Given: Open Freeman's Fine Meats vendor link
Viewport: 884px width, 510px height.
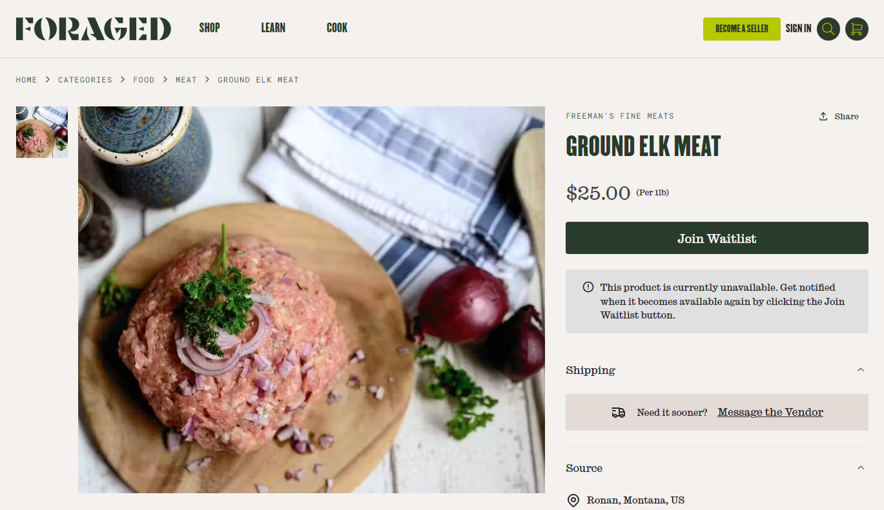Looking at the screenshot, I should [x=620, y=116].
